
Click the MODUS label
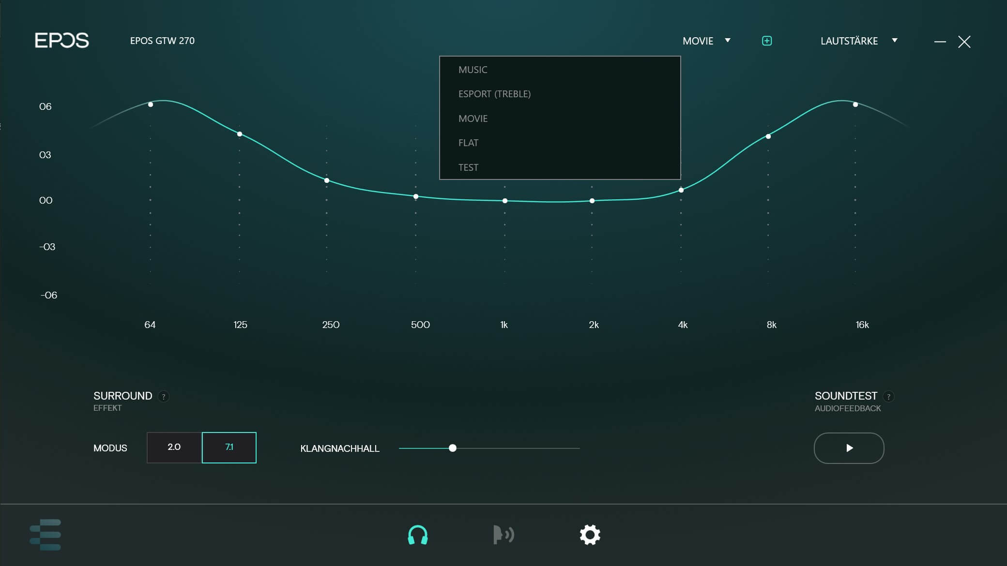point(110,448)
